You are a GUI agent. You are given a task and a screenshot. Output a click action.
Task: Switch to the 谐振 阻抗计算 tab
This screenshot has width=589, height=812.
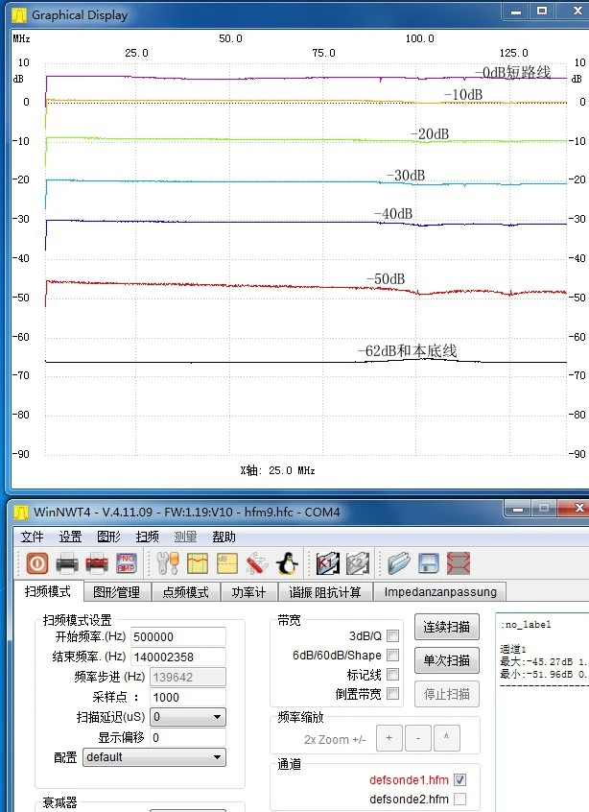[x=325, y=592]
